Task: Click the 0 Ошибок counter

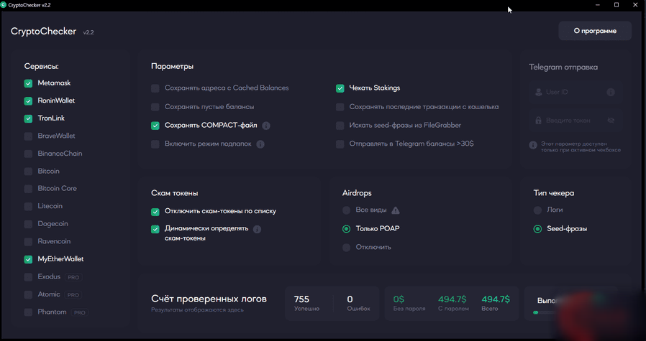Action: (358, 303)
